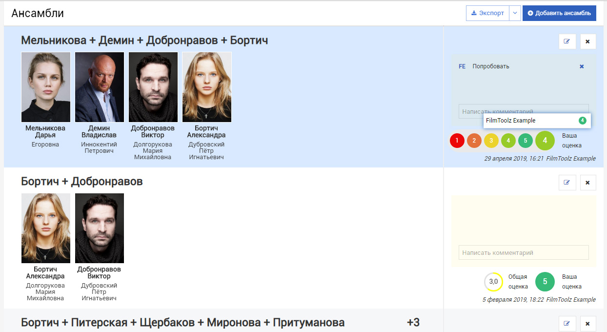Click title Бортич + Добронравов

pyautogui.click(x=82, y=182)
